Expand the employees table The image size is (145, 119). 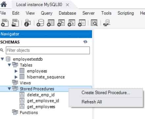tap(16, 71)
